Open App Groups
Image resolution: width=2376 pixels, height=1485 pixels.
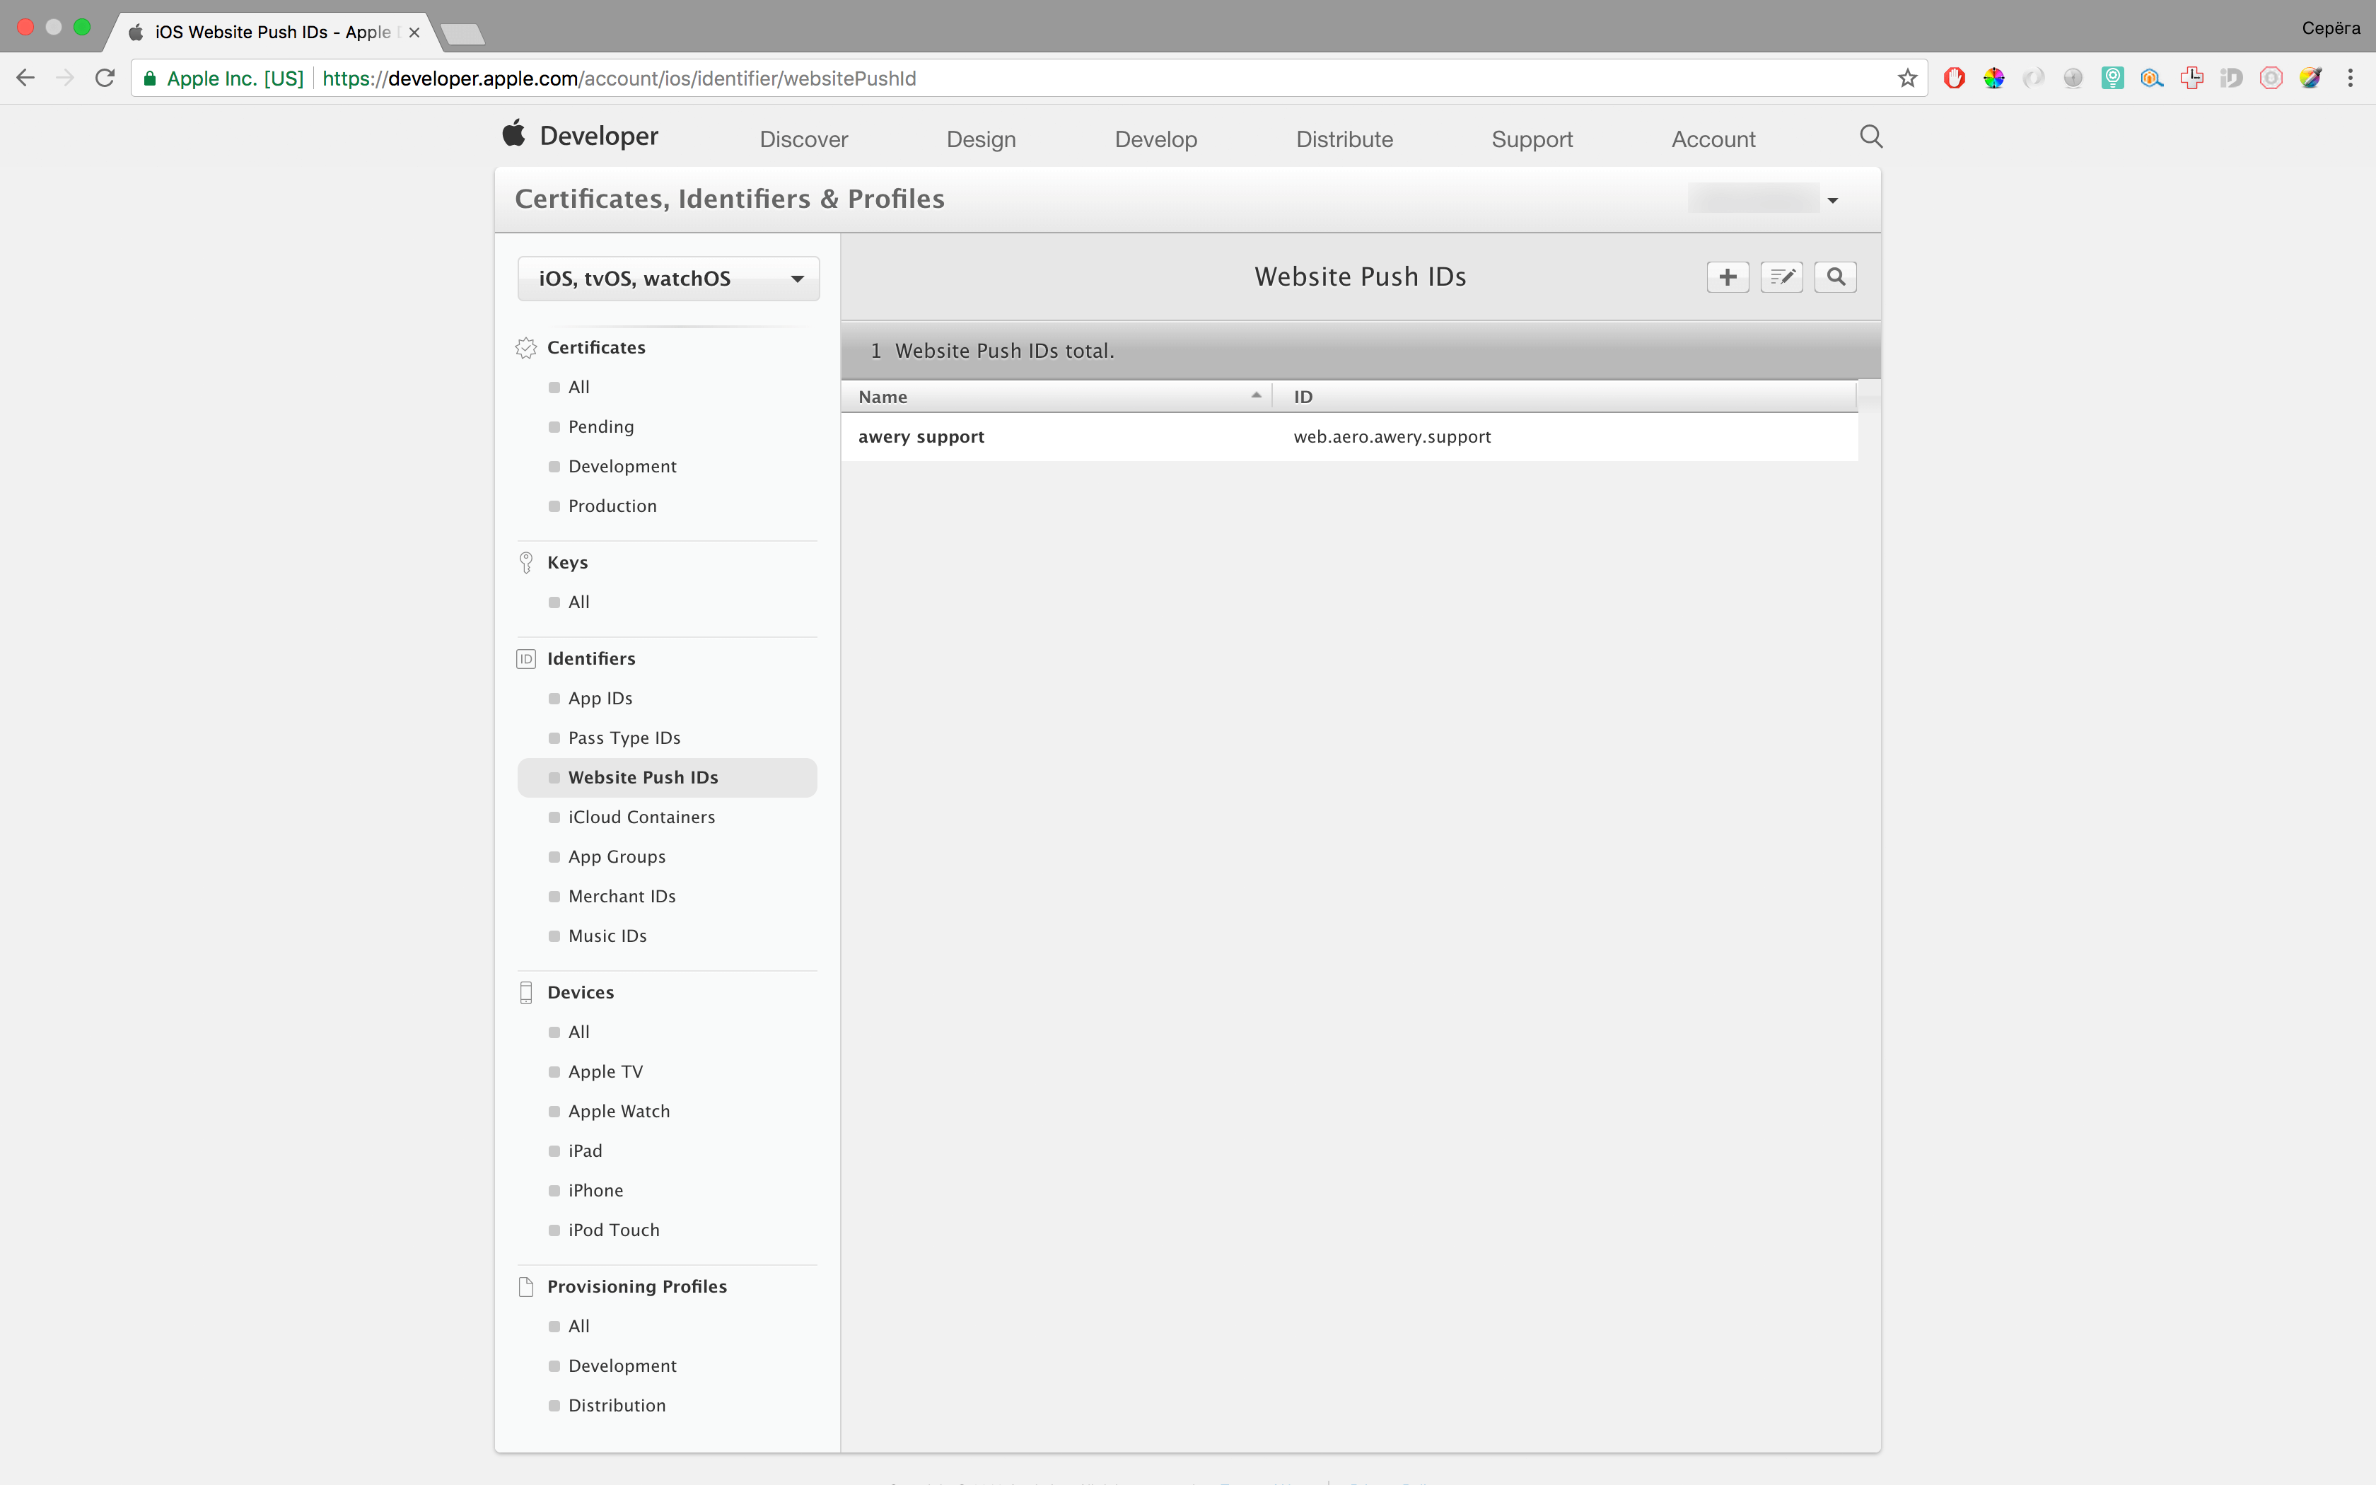click(x=617, y=856)
